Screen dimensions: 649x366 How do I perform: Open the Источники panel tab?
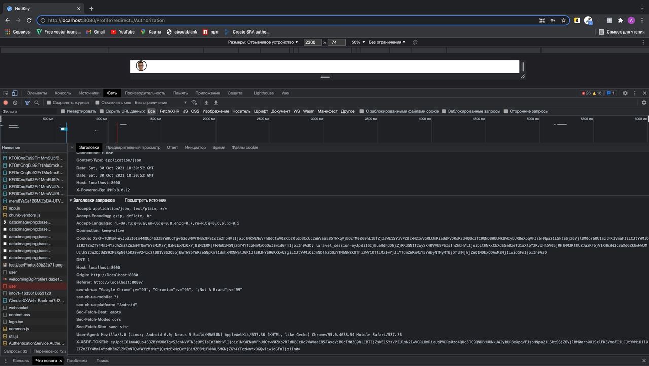tap(89, 93)
